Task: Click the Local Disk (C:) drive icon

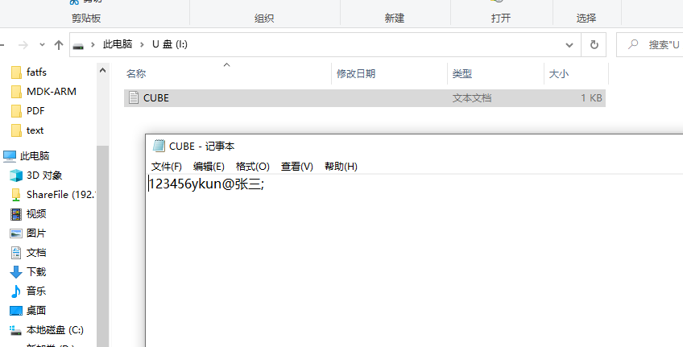Action: [16, 330]
